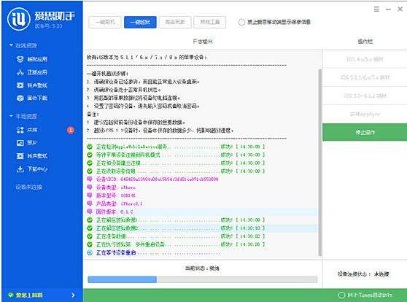Click the log output vertical scrollbar

pos(320,162)
